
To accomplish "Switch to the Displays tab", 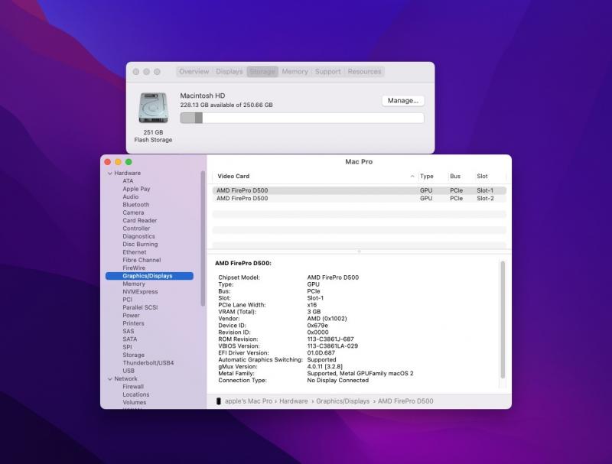I will (229, 72).
